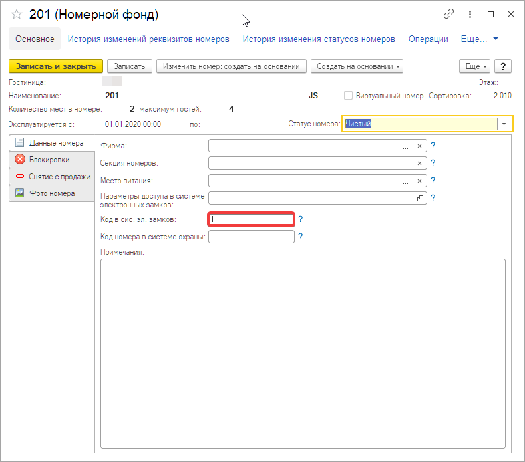Choose lock access parameters via ellipsis
This screenshot has width=525, height=462.
point(406,198)
